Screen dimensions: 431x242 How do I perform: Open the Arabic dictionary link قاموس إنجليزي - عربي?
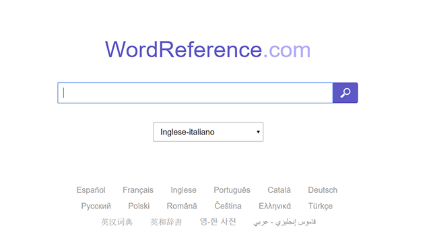[x=284, y=222]
